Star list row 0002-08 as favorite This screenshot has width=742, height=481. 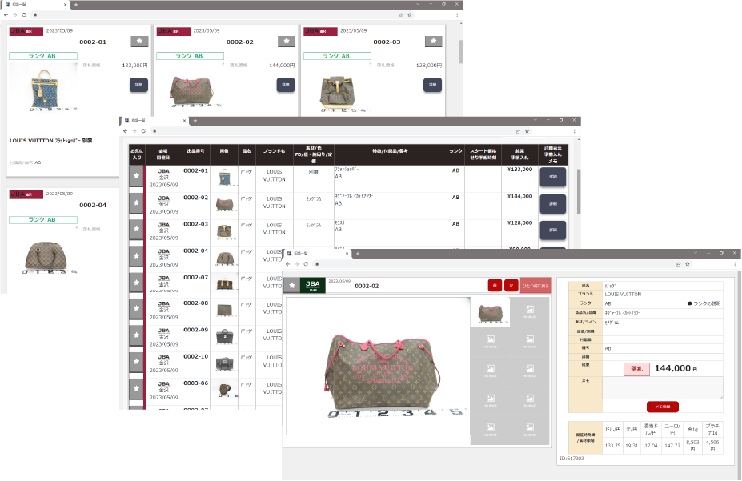coord(136,308)
